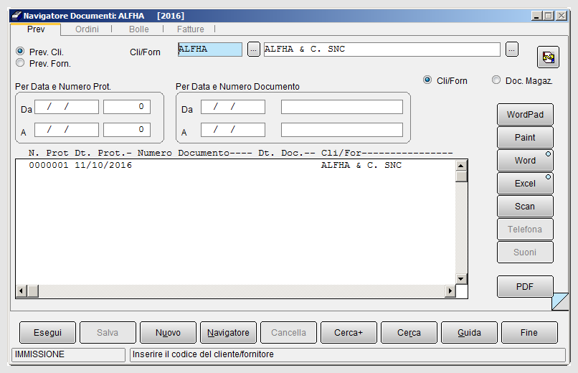Image resolution: width=578 pixels, height=373 pixels.
Task: Click the horizontal scrollbar thumb of the list
Action: [x=32, y=291]
